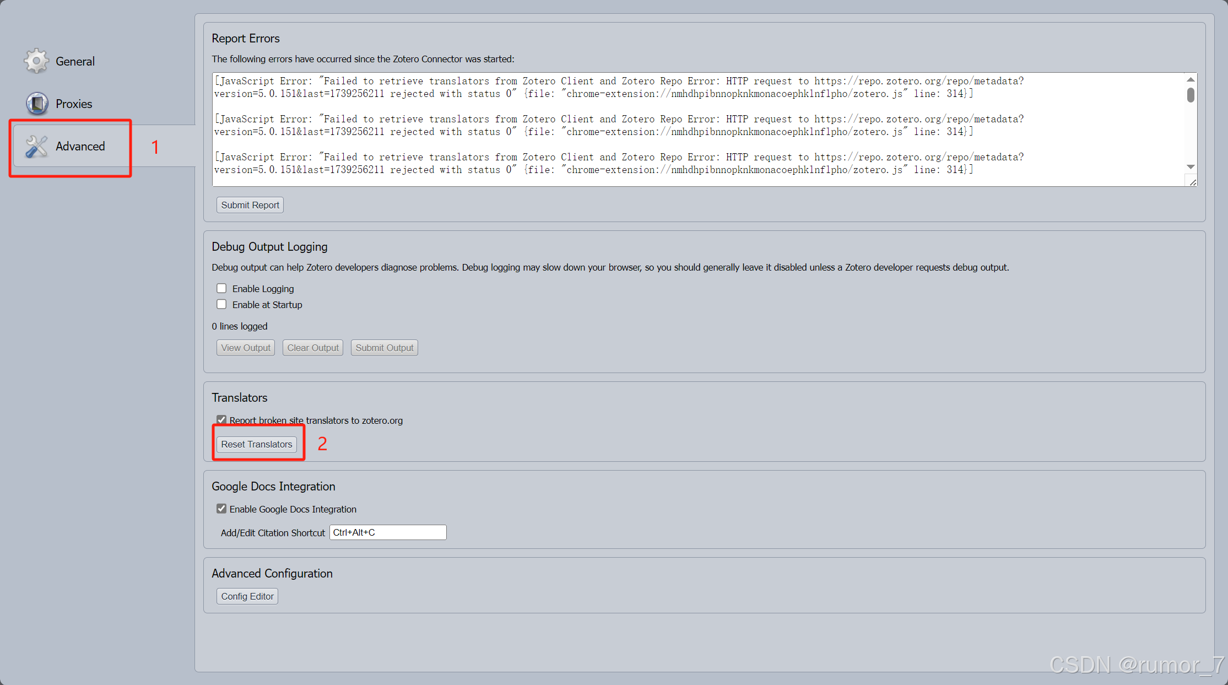Viewport: 1228px width, 685px height.
Task: Click the error log scroll-down arrow
Action: [1191, 167]
